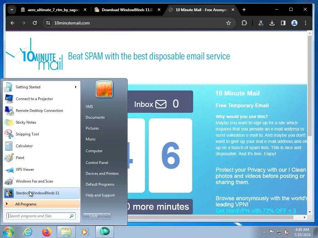Open Getting Started from Start menu
Image resolution: width=318 pixels, height=238 pixels.
coord(42,87)
